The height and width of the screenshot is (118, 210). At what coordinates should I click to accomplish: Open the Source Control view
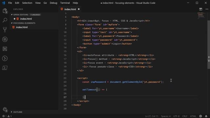[x=5, y=29]
